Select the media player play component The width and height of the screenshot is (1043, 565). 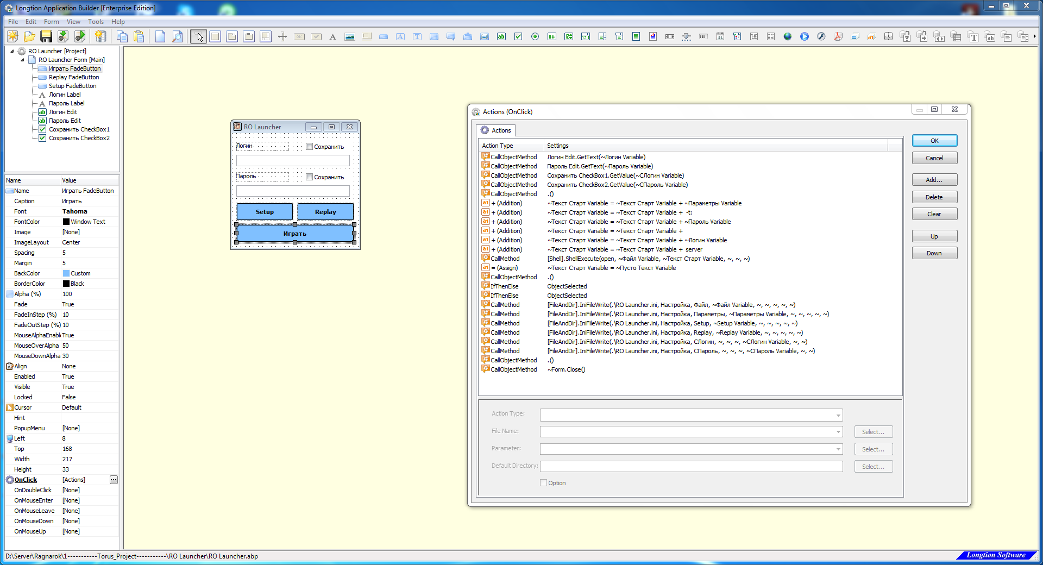click(x=805, y=37)
